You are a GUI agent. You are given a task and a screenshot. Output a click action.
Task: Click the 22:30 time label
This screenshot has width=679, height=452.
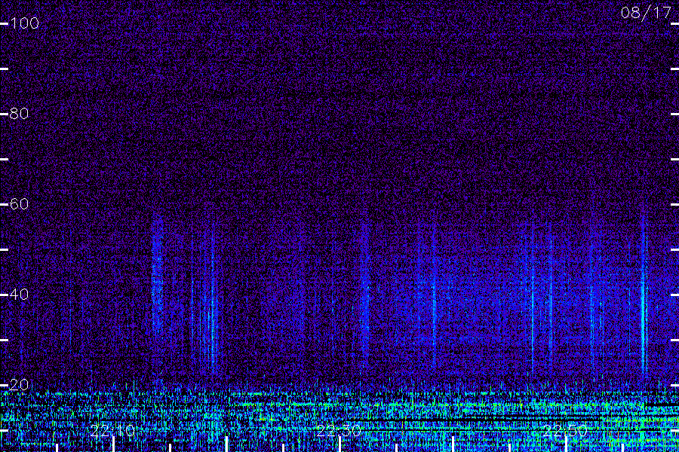coord(339,431)
